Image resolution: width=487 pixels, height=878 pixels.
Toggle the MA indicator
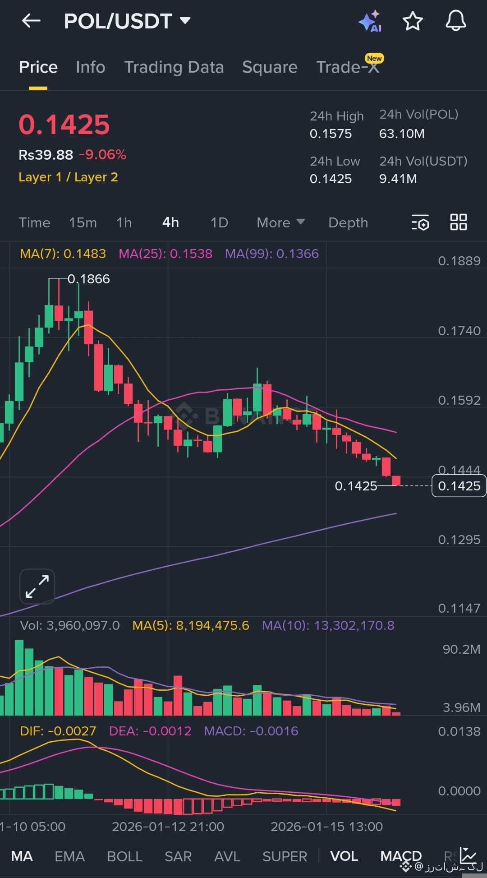(22, 856)
